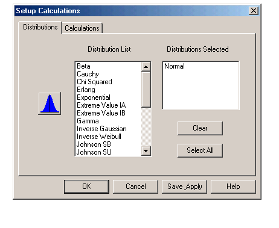Click the Select All button
279x228 pixels.
(x=200, y=150)
